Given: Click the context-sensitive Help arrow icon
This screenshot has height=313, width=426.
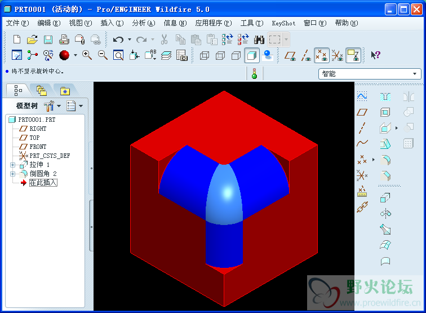Looking at the screenshot, I should tap(376, 55).
